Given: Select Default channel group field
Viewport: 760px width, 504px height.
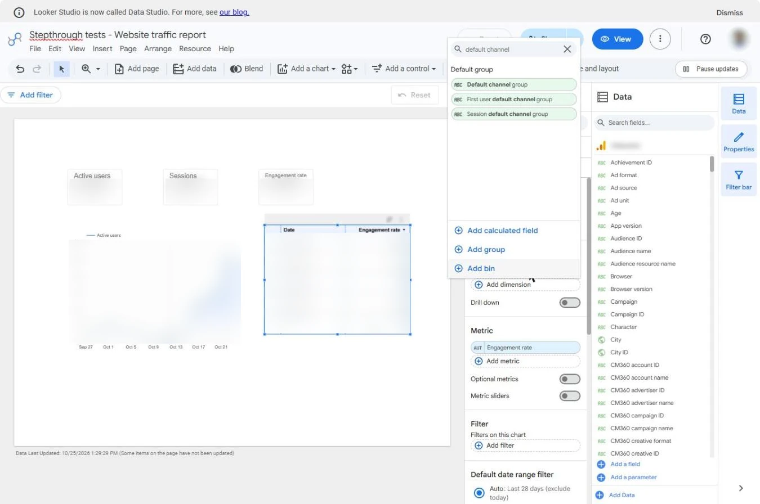Looking at the screenshot, I should coord(514,84).
